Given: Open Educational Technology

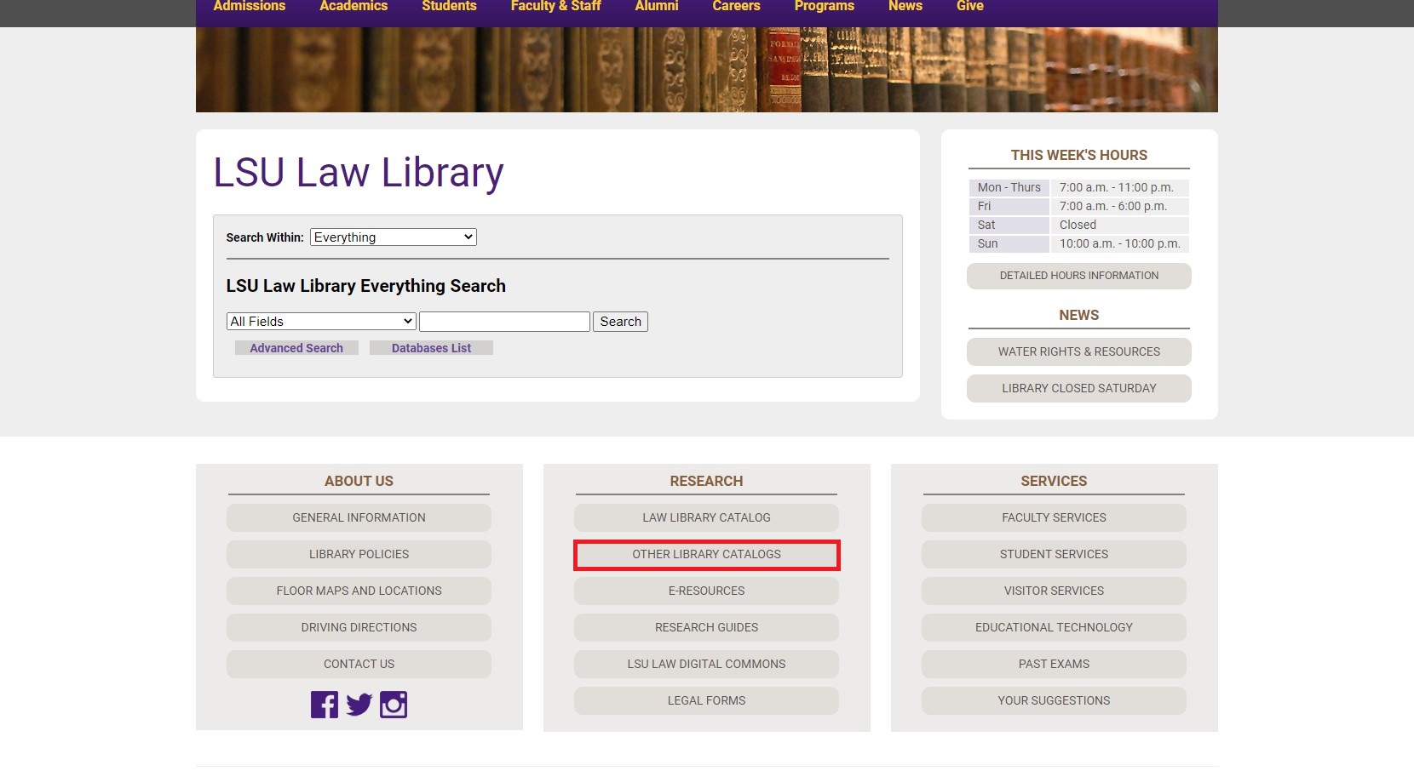Looking at the screenshot, I should [x=1054, y=627].
